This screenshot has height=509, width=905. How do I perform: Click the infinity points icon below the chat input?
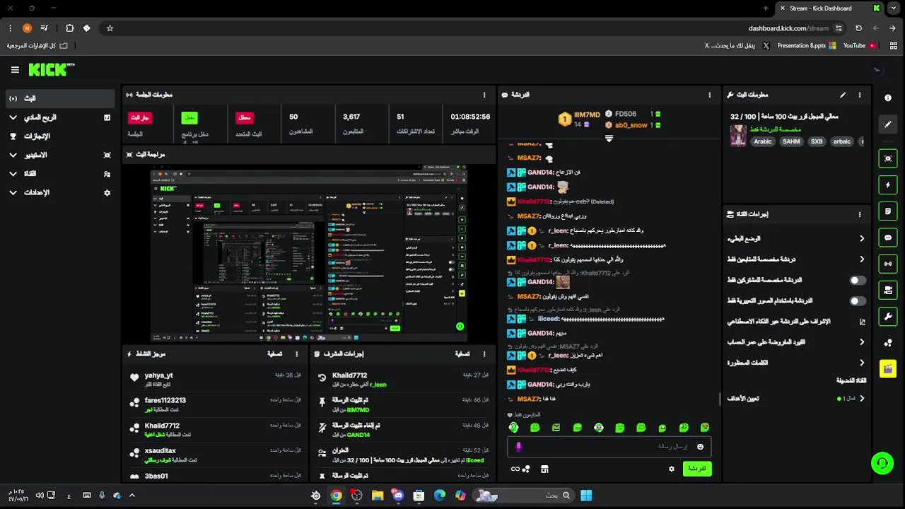[520, 469]
